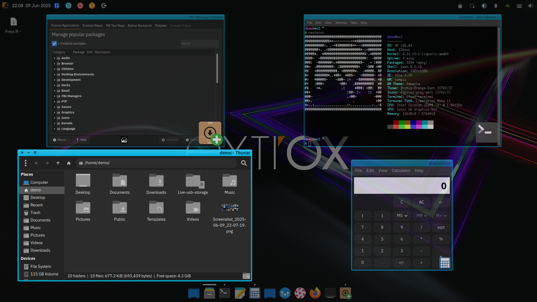The height and width of the screenshot is (302, 537).
Task: Click the About button in Package Installer
Action: (x=60, y=140)
